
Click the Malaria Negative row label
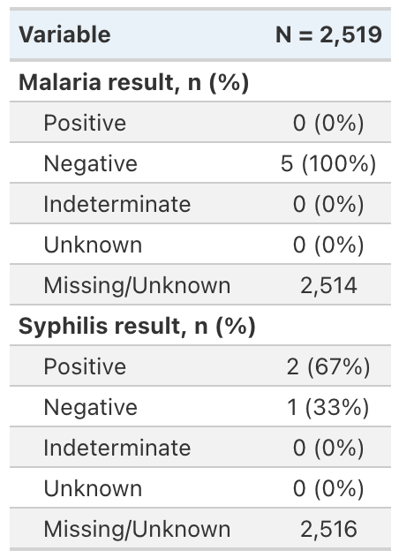click(90, 163)
